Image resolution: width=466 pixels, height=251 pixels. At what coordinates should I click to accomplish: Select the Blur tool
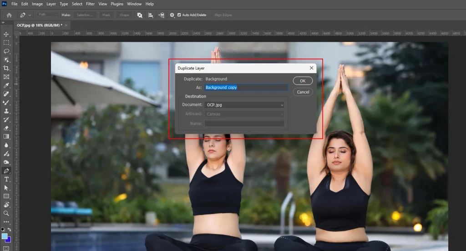click(6, 145)
